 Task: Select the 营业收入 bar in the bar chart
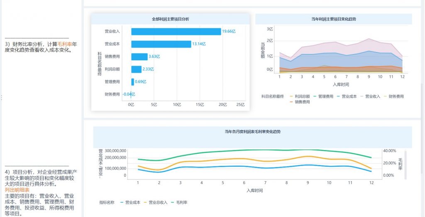(176, 32)
